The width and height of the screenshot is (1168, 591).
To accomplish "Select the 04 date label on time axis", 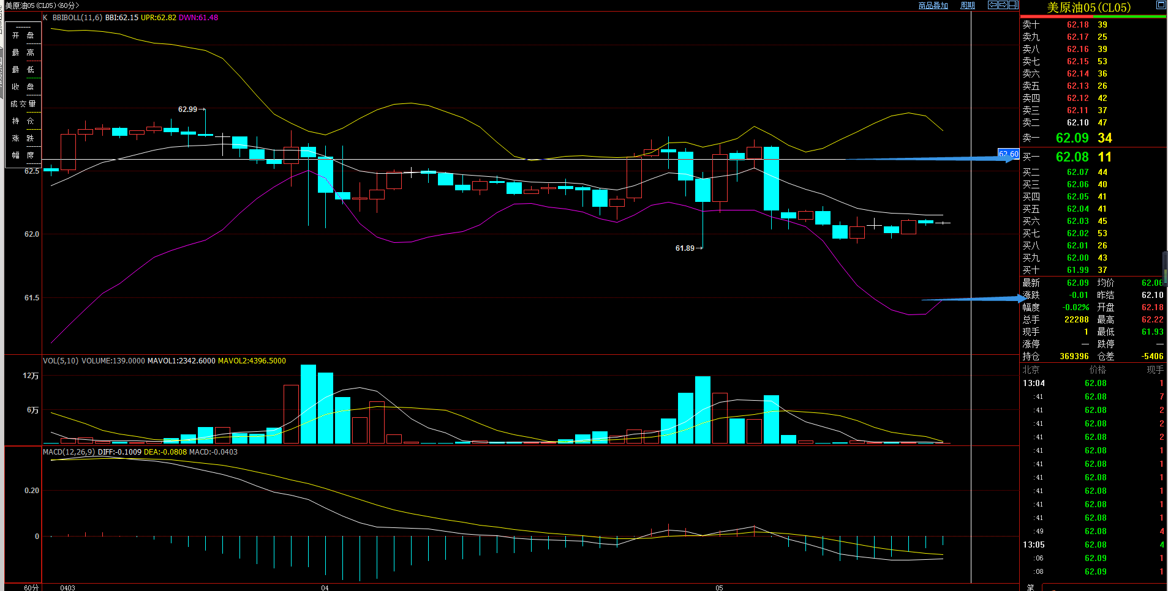I will click(325, 587).
